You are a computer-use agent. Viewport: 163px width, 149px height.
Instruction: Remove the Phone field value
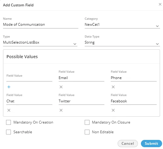(x=113, y=87)
